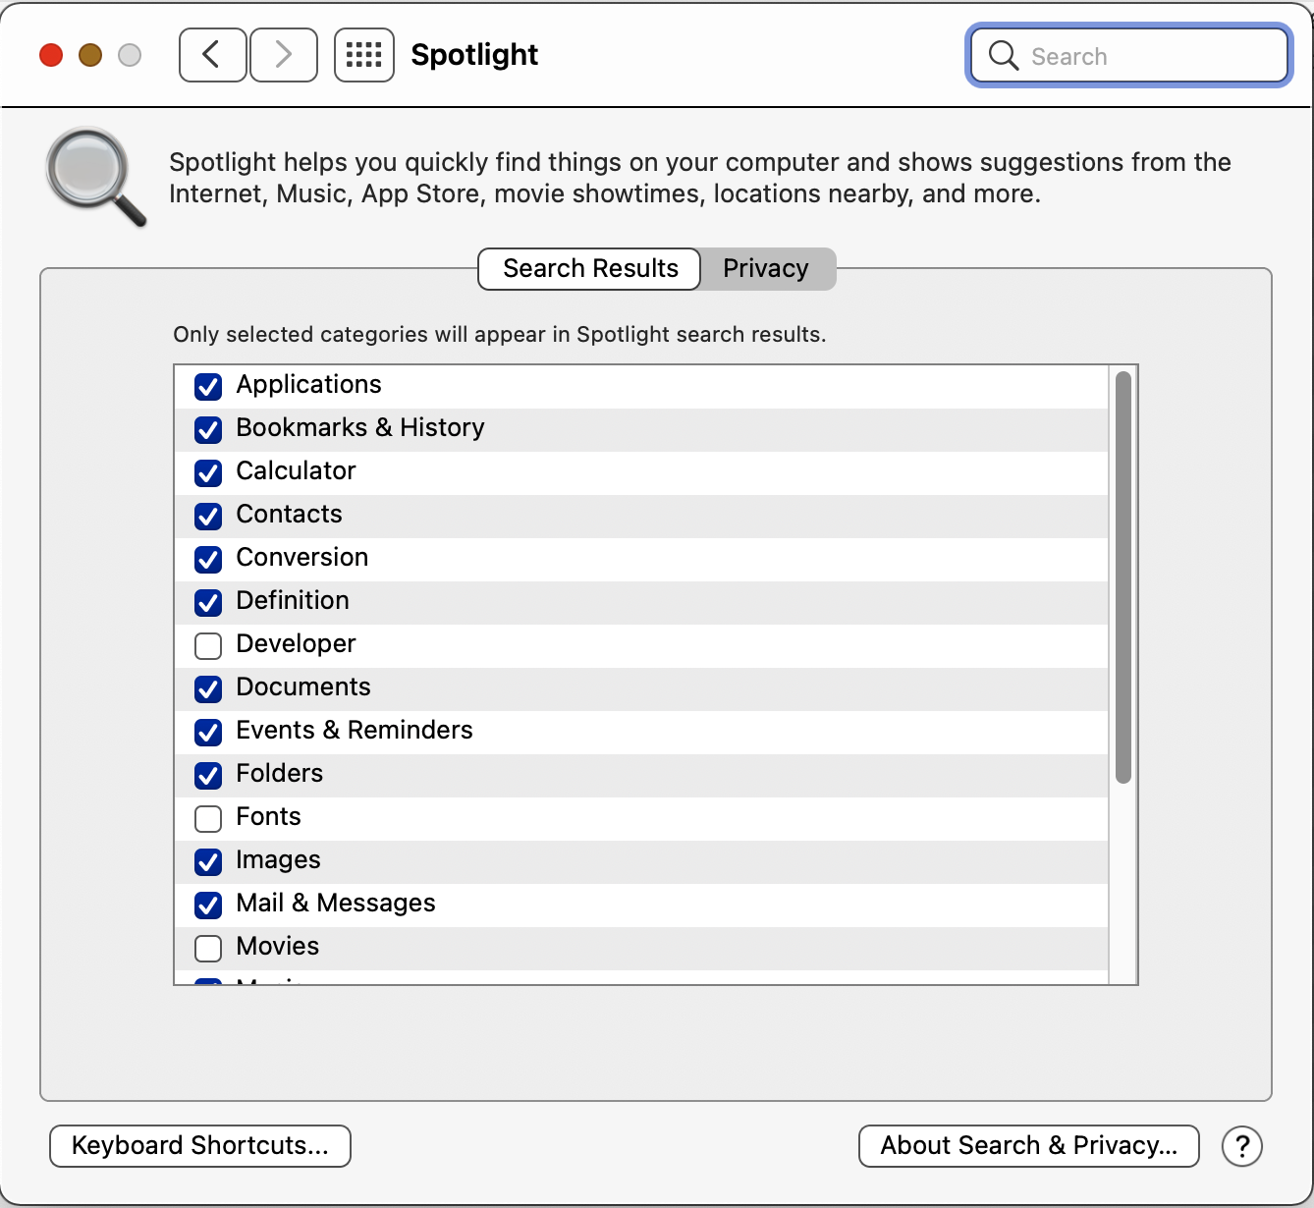Uncheck the Applications category

coord(208,386)
